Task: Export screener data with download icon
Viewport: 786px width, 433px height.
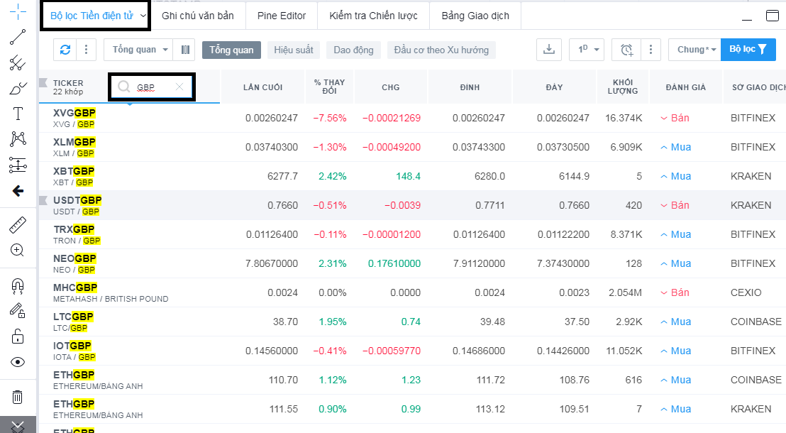Action: [x=548, y=50]
